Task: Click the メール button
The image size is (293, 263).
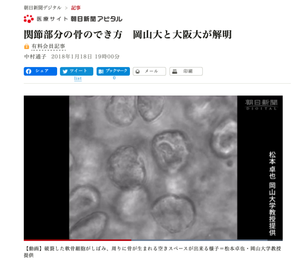Action: 150,71
